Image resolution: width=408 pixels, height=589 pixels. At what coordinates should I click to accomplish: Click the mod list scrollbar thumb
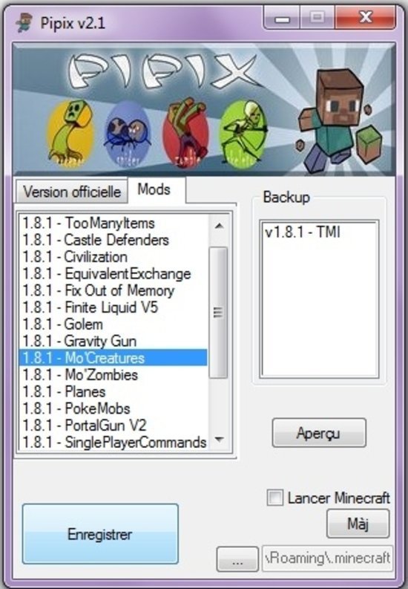coord(218,312)
